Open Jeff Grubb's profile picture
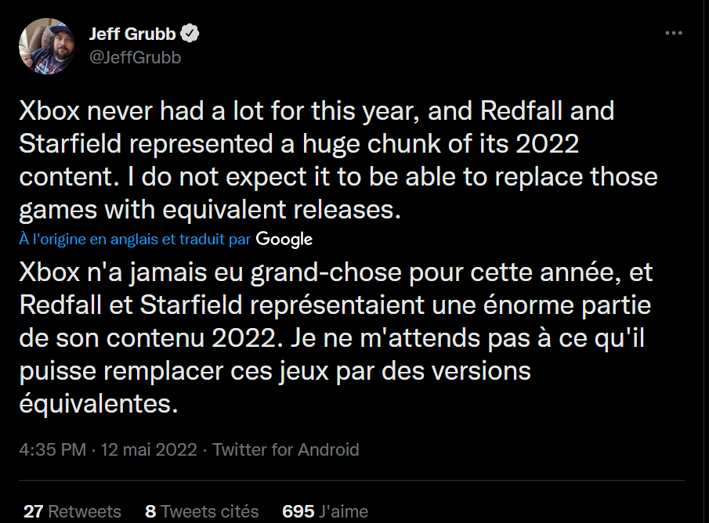Viewport: 709px width, 523px height. pyautogui.click(x=46, y=45)
